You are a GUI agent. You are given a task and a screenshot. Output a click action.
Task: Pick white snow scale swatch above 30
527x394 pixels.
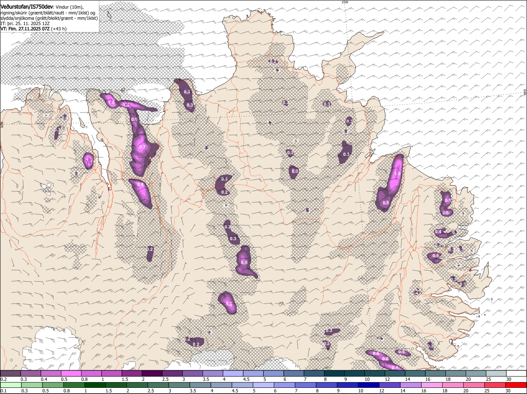516,373
